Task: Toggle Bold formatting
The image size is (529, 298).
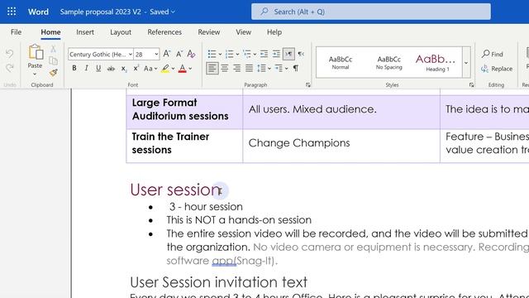Action: click(74, 69)
